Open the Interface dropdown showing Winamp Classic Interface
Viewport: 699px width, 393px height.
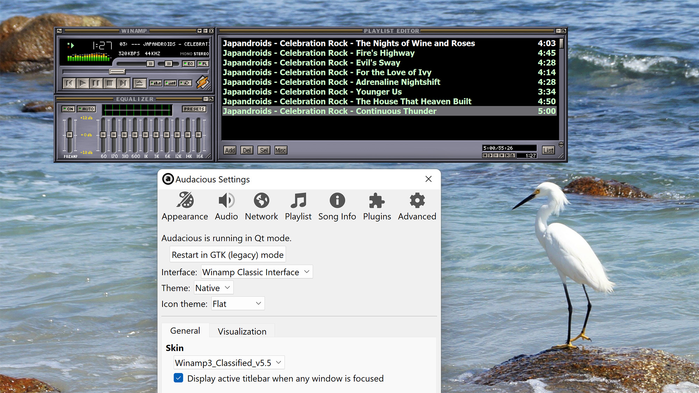click(257, 272)
